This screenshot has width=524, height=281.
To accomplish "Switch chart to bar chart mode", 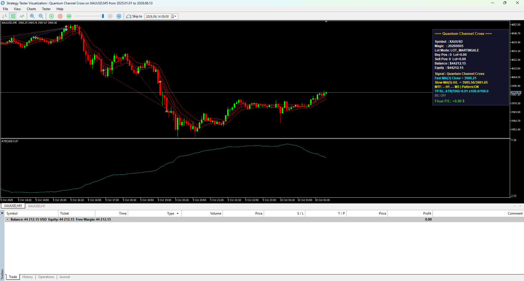I will [5, 16].
